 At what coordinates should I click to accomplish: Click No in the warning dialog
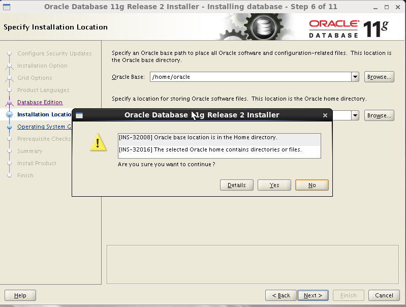click(x=312, y=185)
